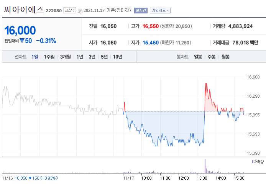Screen dimensions: 266x185
Task: Select the 1일 line chart tab
Action: [35, 57]
